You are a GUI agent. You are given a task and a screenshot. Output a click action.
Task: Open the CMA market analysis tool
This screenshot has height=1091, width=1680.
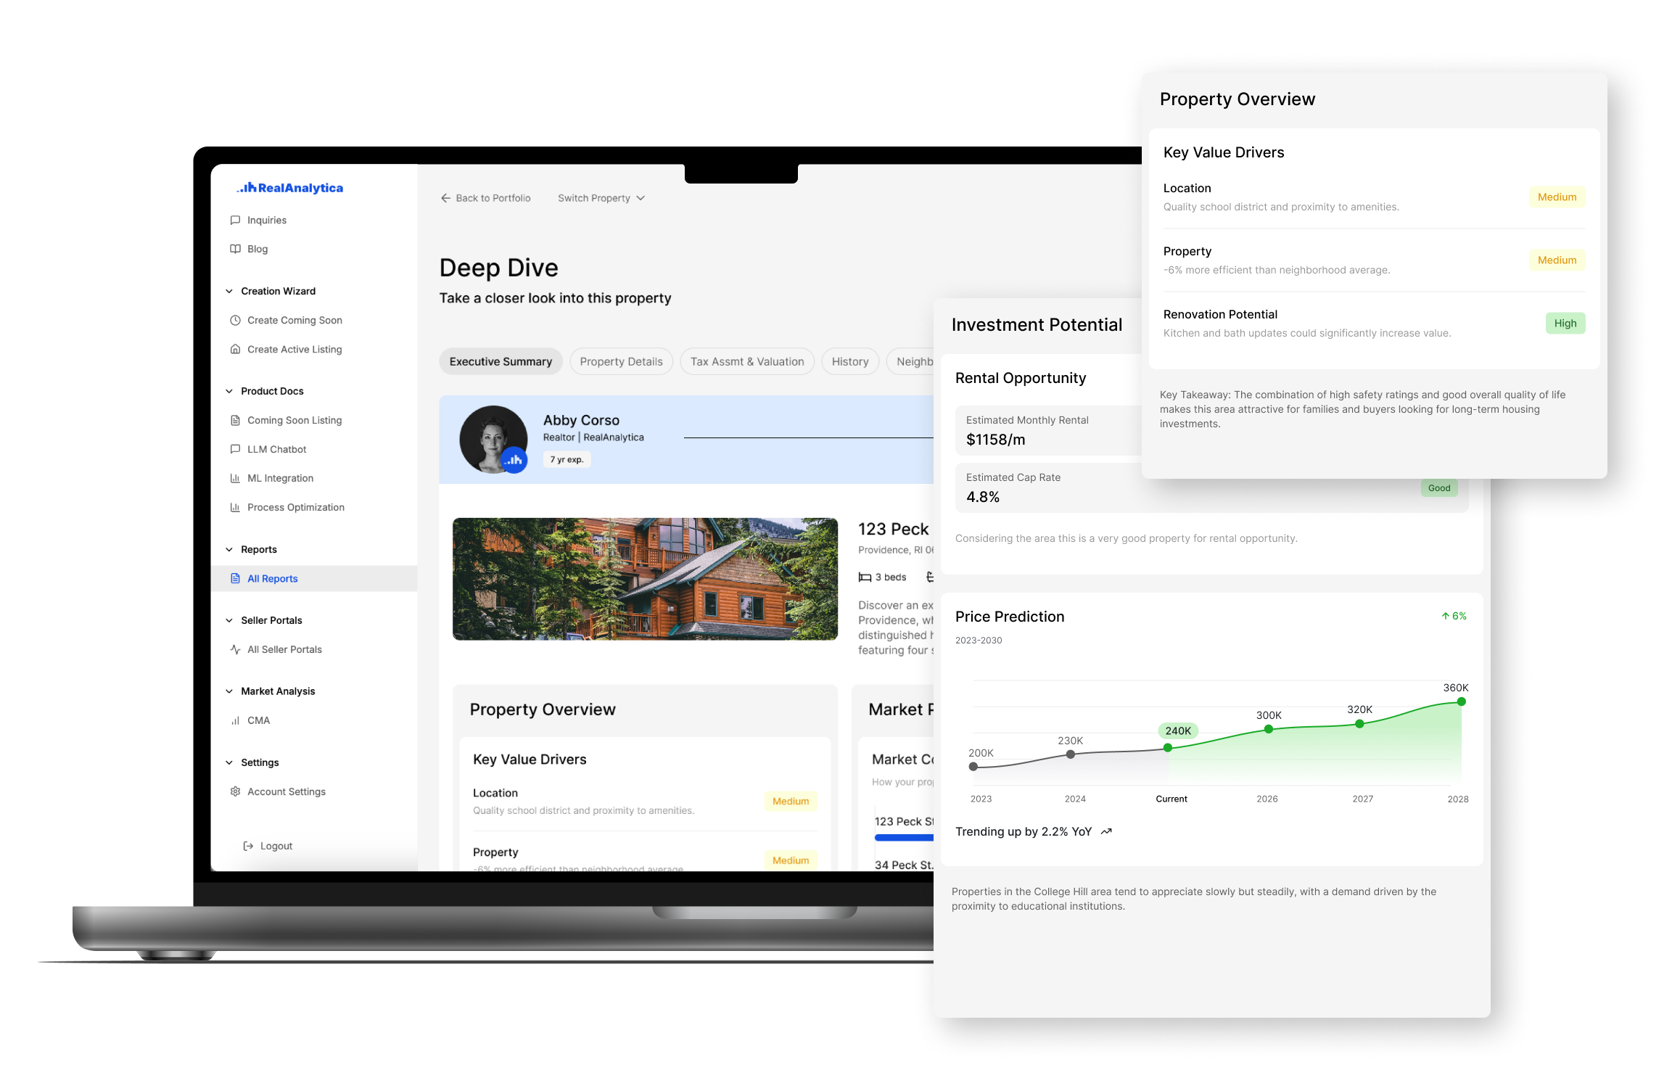(x=257, y=720)
